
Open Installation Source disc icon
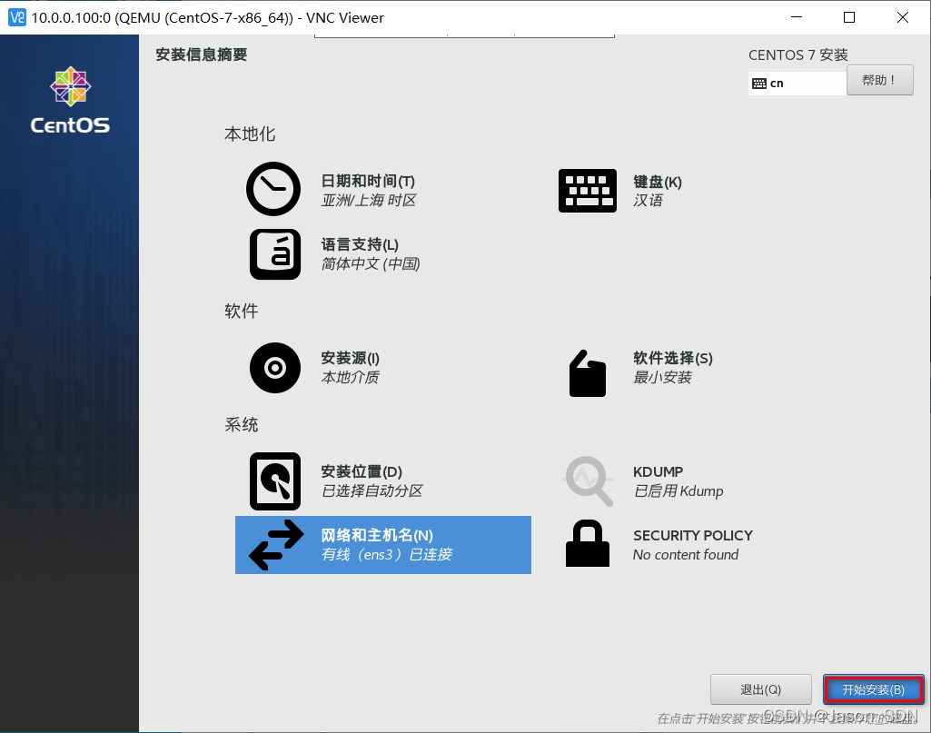click(275, 367)
